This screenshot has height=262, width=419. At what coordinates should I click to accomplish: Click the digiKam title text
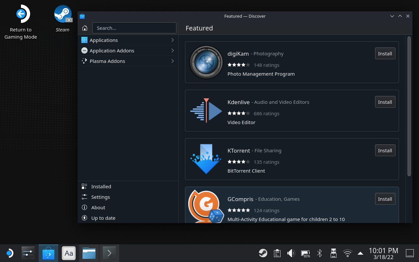click(x=238, y=54)
